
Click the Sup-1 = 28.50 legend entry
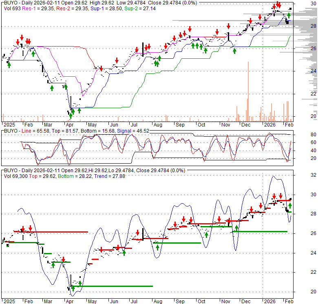pos(106,9)
